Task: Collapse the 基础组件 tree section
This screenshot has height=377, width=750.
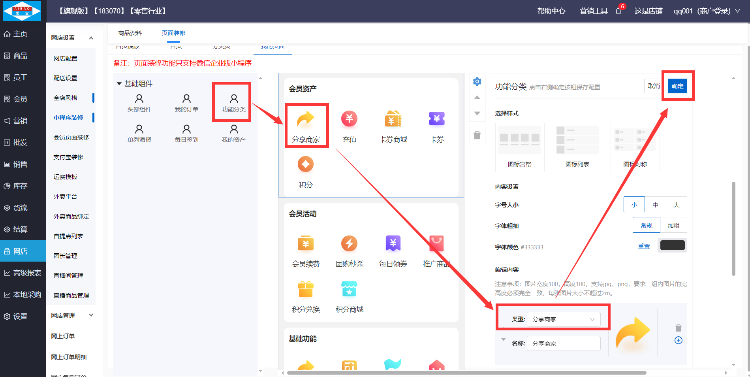Action: click(x=119, y=84)
